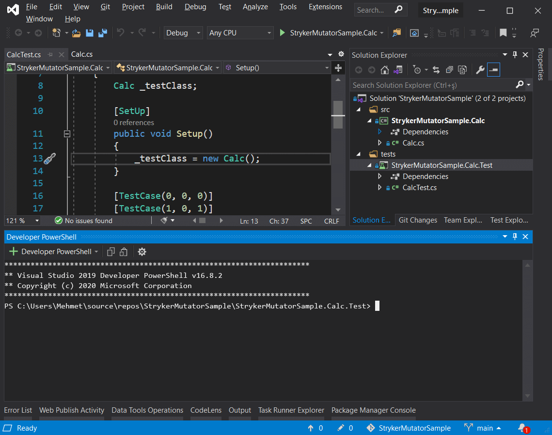Collapse the Setup() method outlining box
Image resolution: width=552 pixels, height=435 pixels.
coord(67,134)
